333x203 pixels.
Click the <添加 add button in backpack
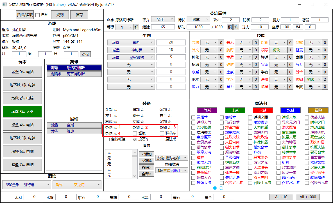coord(146,154)
